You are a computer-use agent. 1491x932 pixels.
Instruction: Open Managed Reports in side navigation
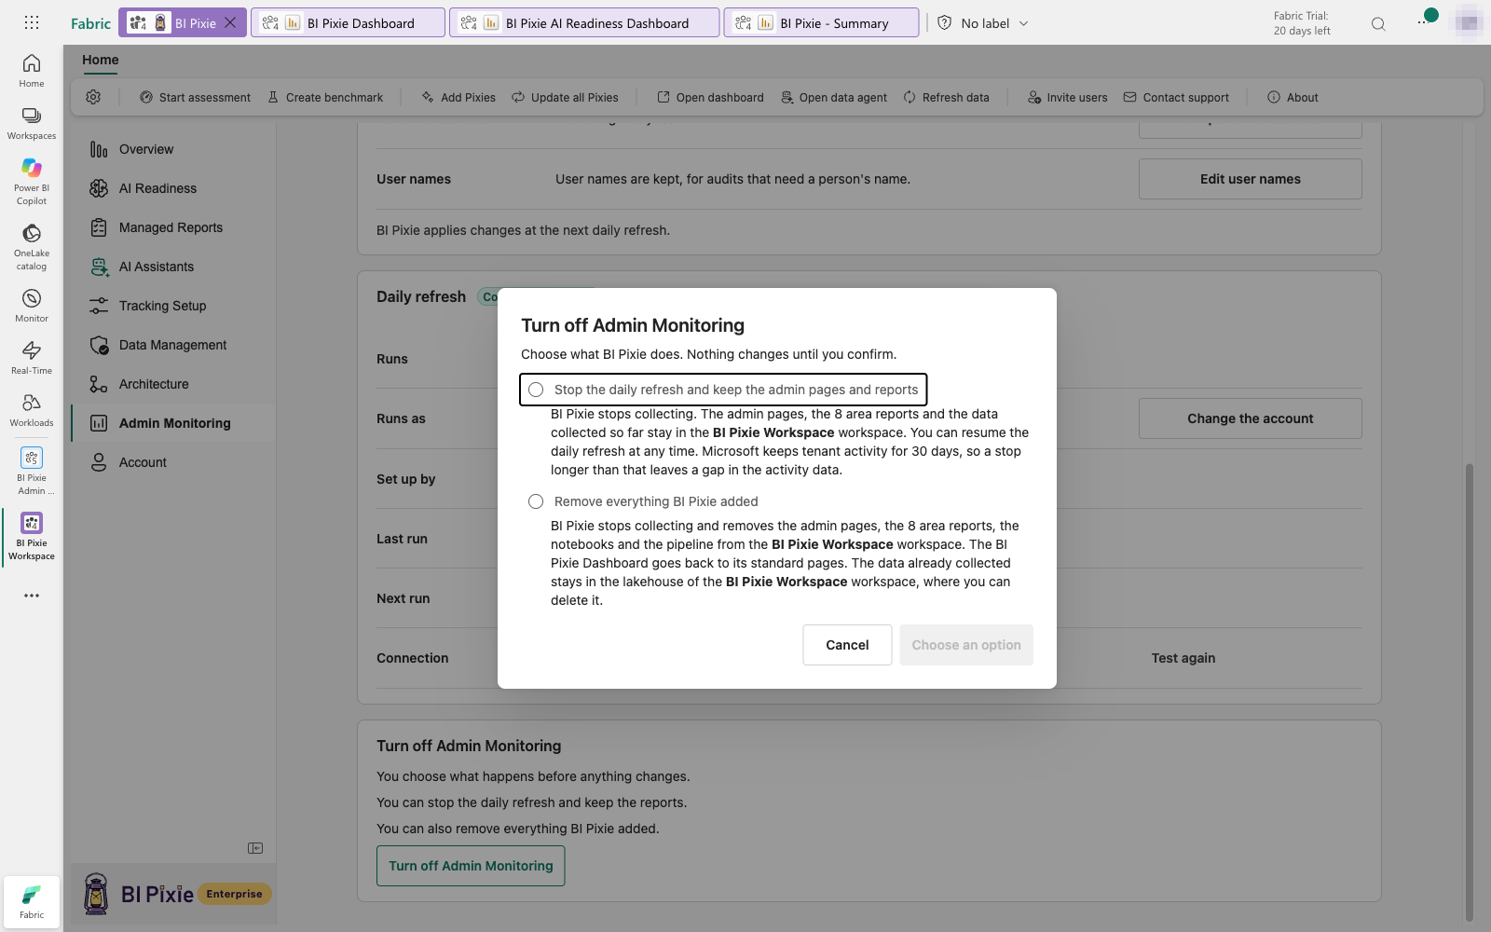point(172,227)
